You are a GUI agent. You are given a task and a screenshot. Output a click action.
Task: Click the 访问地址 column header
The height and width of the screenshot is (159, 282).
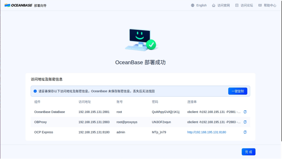pos(84,102)
